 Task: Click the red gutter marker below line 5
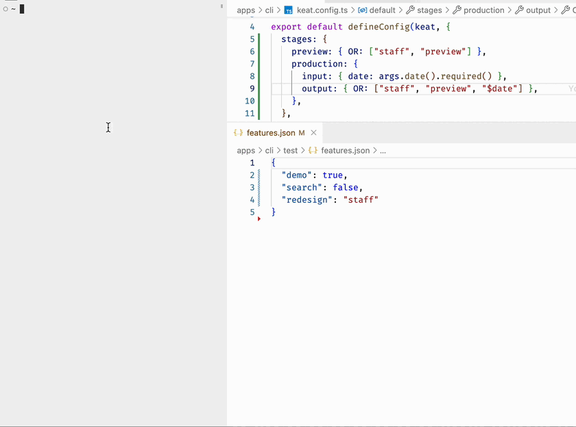tap(259, 219)
